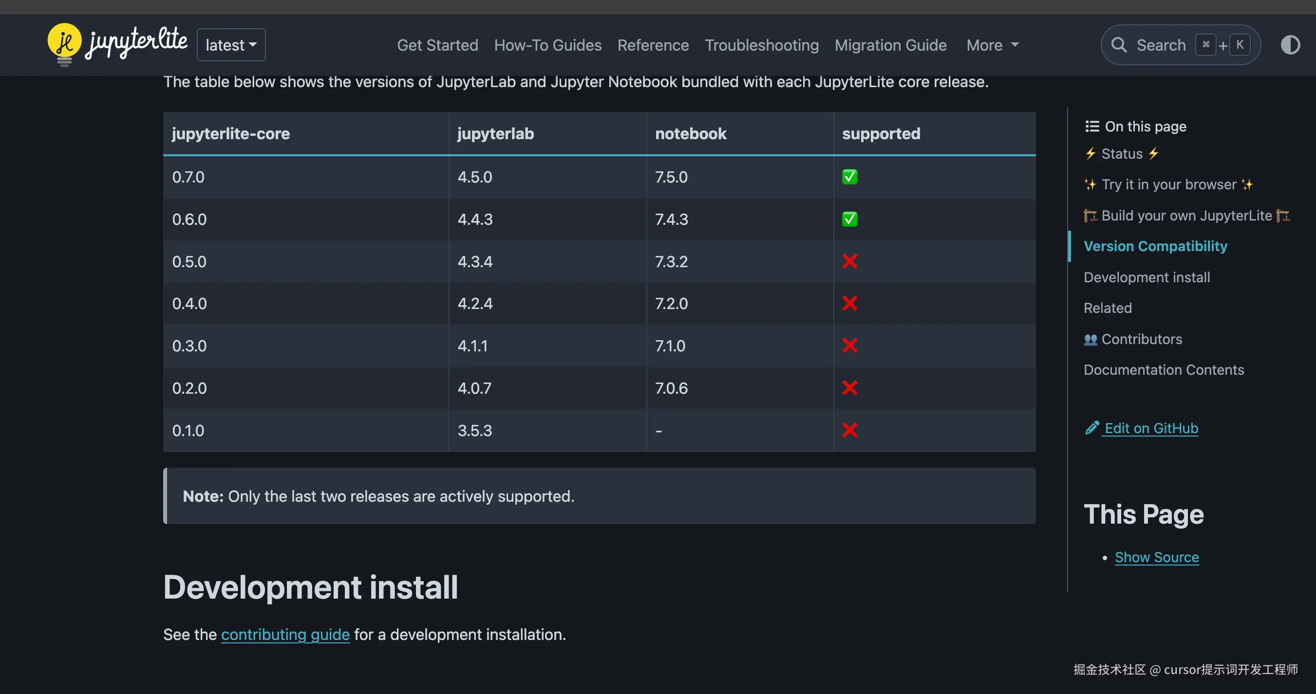This screenshot has height=694, width=1316.
Task: Click the green checkmark in the 0.7.0 row
Action: 849,177
